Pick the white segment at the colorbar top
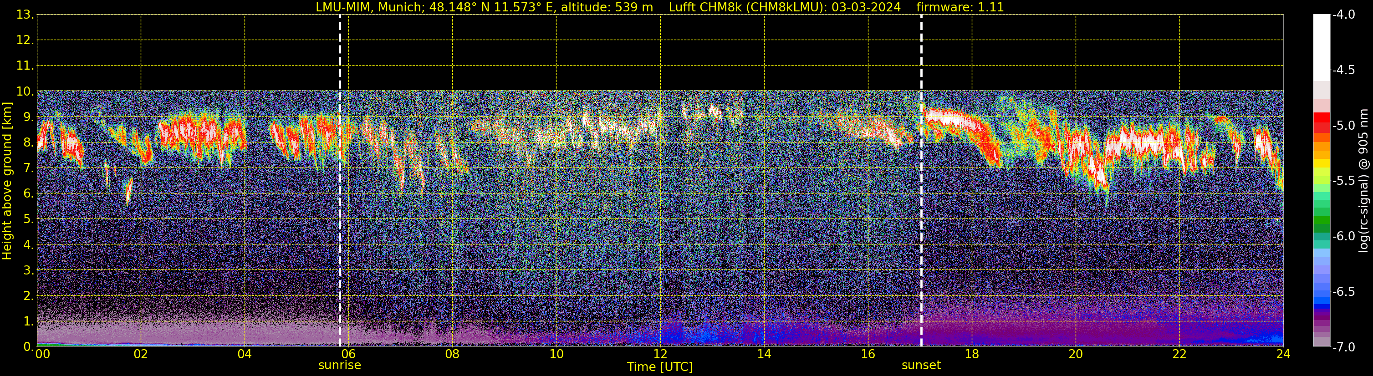 (x=1321, y=48)
